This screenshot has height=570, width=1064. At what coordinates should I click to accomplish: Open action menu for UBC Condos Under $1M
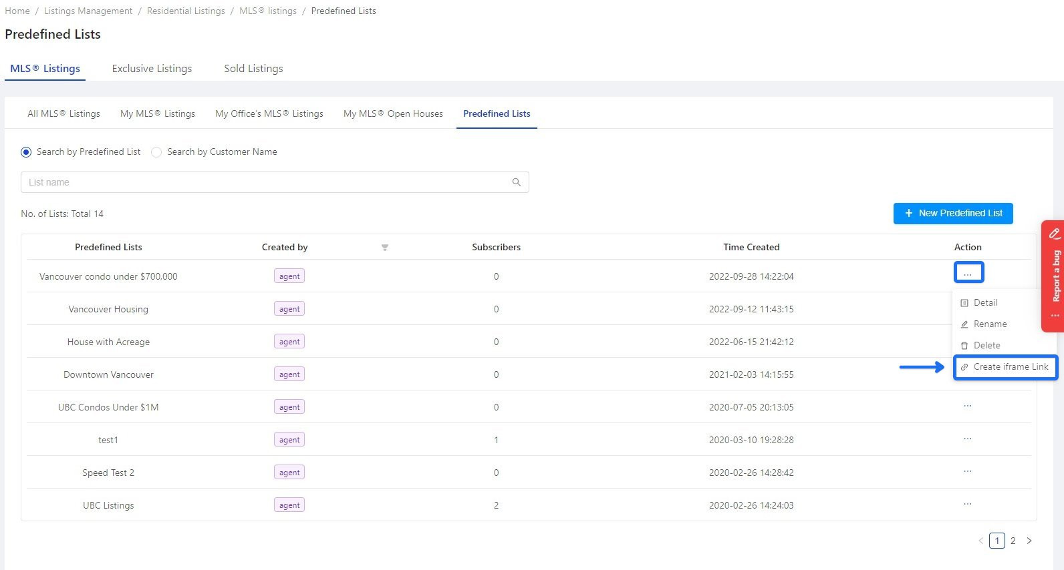pyautogui.click(x=968, y=406)
